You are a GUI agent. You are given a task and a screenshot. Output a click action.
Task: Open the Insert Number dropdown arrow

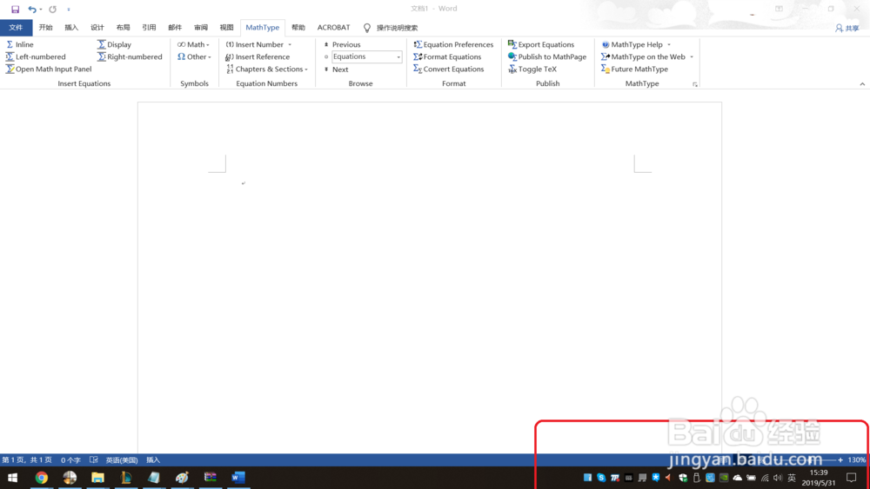point(290,44)
